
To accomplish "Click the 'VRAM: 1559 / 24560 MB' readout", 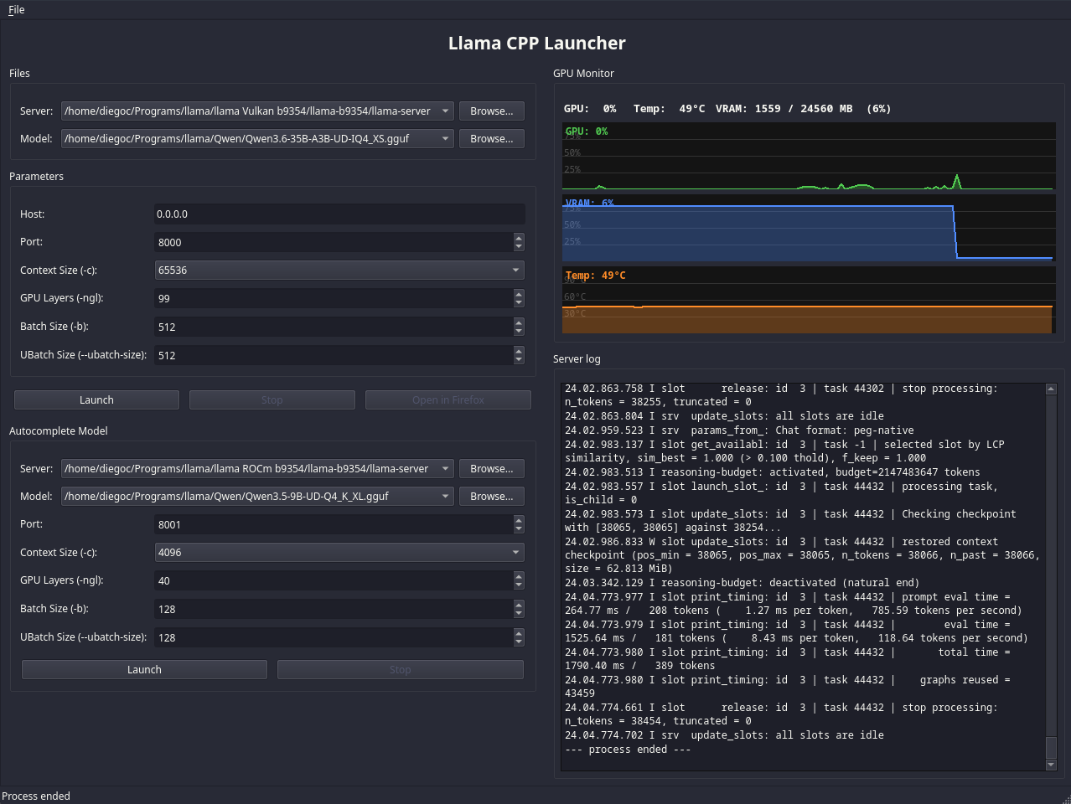I will click(784, 109).
